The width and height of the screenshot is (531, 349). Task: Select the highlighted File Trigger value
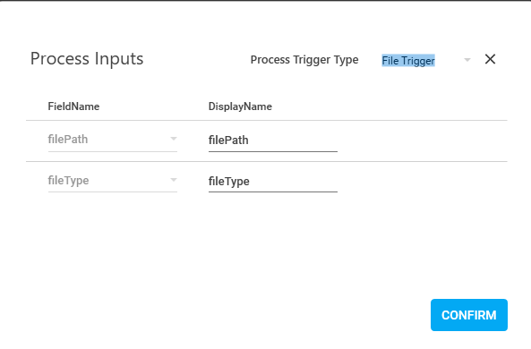[x=408, y=61]
